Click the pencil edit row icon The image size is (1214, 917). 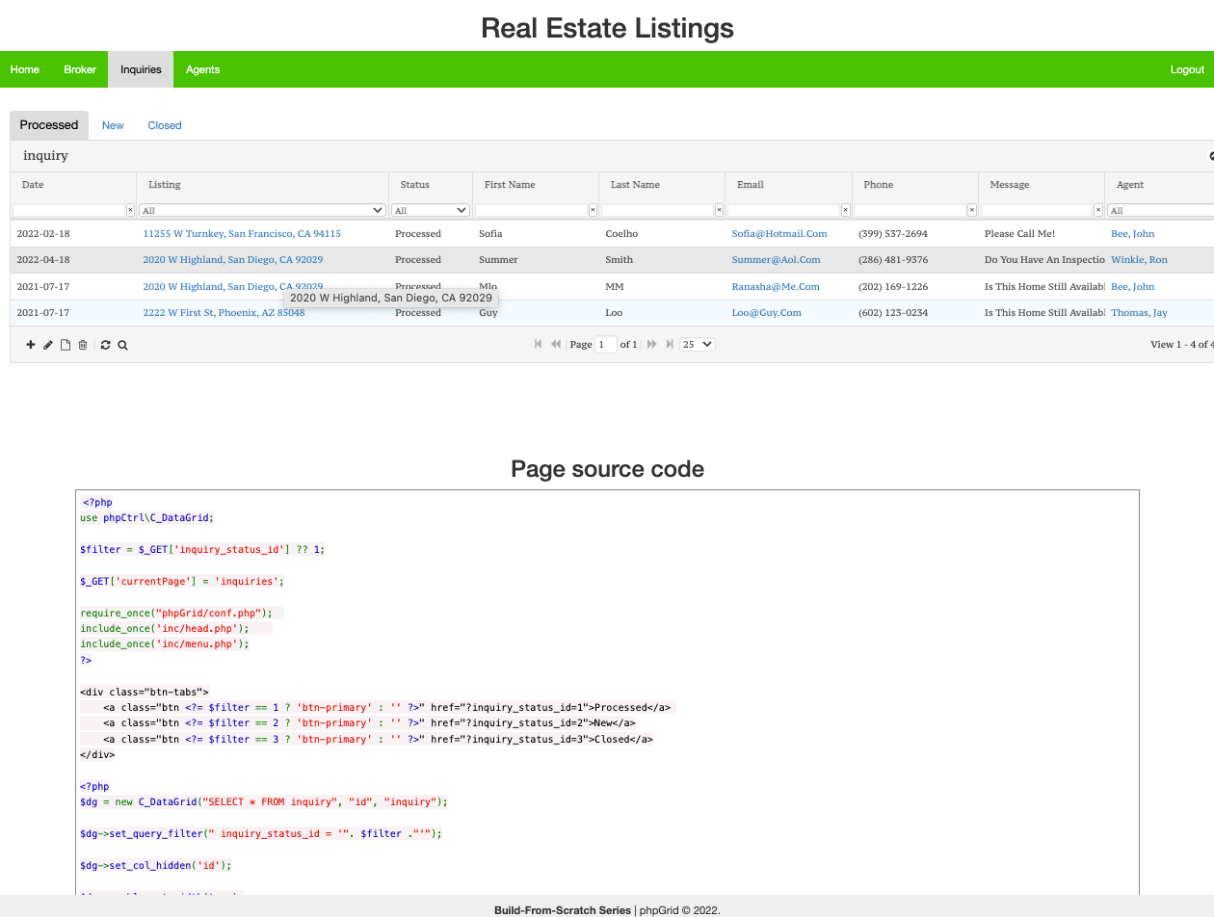(48, 345)
